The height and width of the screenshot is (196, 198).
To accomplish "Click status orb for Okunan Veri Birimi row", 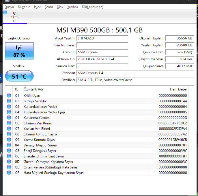I will coord(9,123).
